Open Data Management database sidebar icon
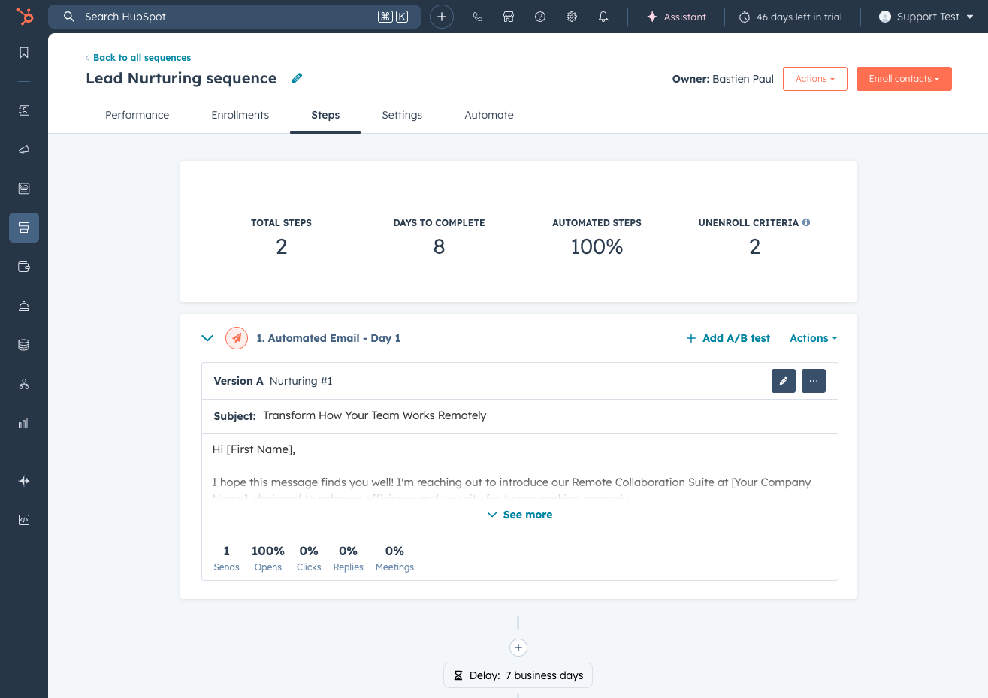This screenshot has width=988, height=698. click(x=24, y=345)
